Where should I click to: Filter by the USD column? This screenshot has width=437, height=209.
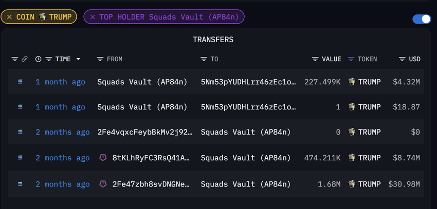[402, 59]
